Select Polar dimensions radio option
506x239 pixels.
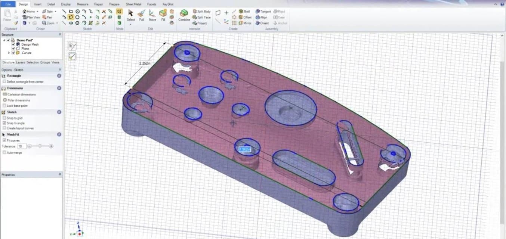5,100
